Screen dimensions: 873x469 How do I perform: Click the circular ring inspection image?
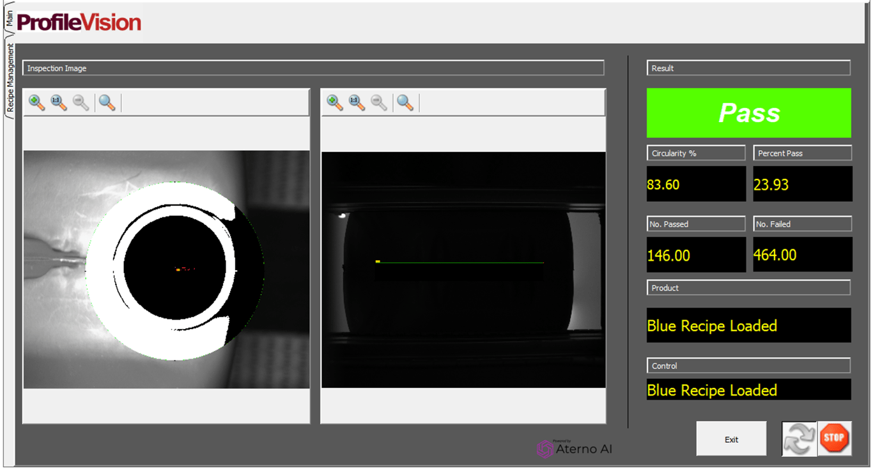click(166, 269)
